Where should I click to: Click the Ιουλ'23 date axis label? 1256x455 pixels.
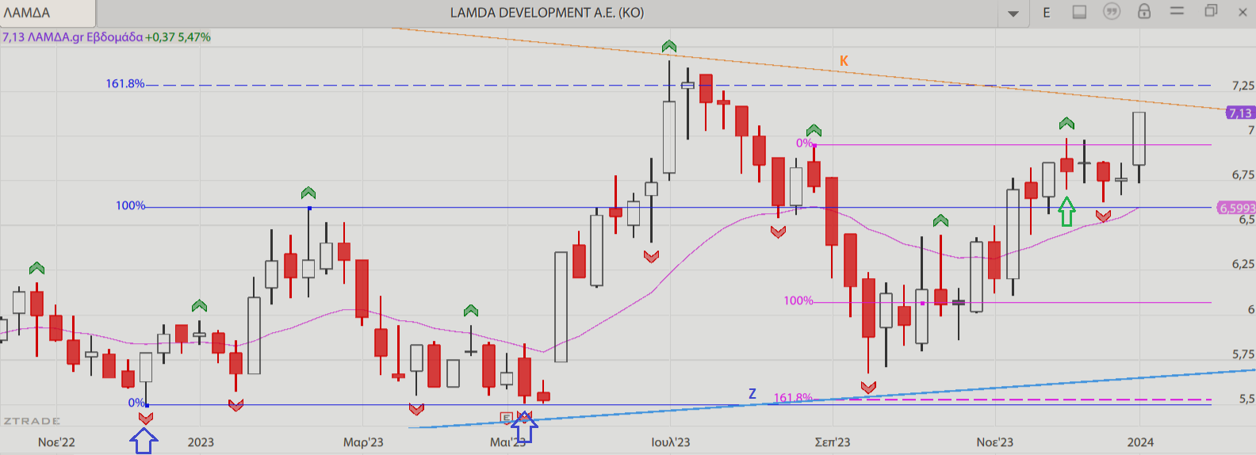[671, 442]
